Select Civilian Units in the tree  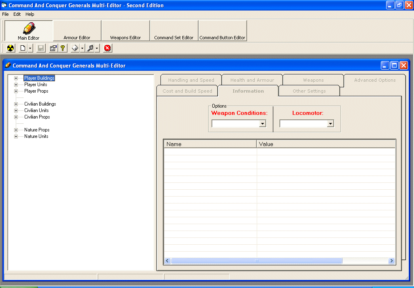click(36, 110)
